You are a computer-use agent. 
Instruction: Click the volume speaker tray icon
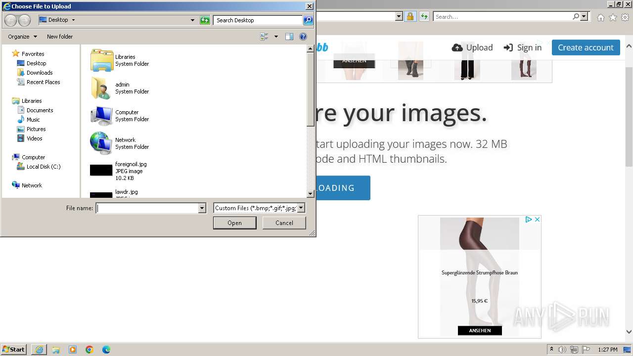563,350
